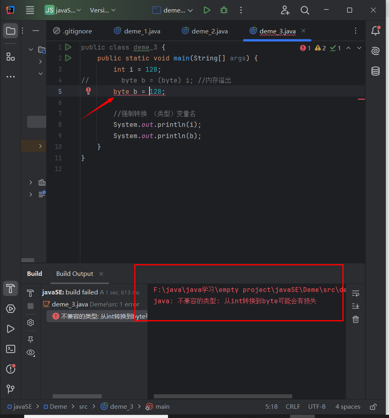Open more actions menu in top toolbar
Screen dimensions: 389x418
[x=241, y=10]
